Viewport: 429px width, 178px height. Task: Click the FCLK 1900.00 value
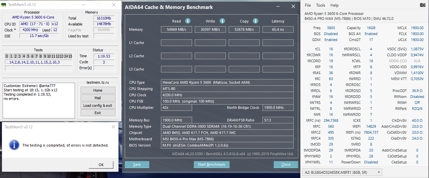pos(417,34)
